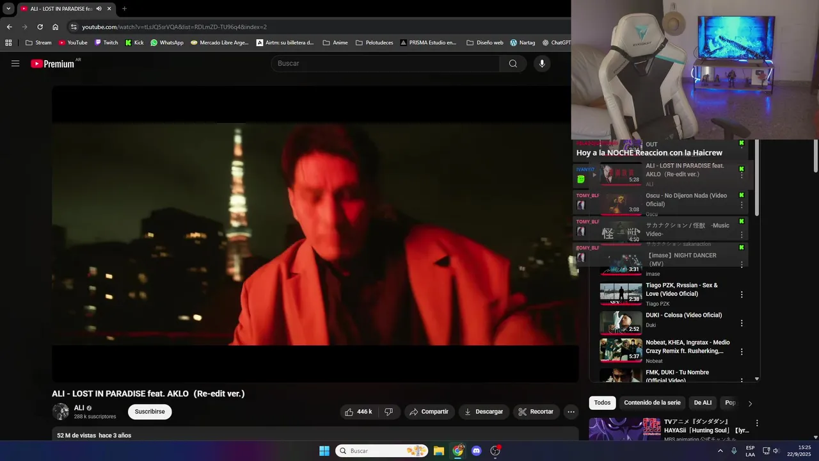
Task: Start voice search with the microphone icon
Action: tap(542, 63)
